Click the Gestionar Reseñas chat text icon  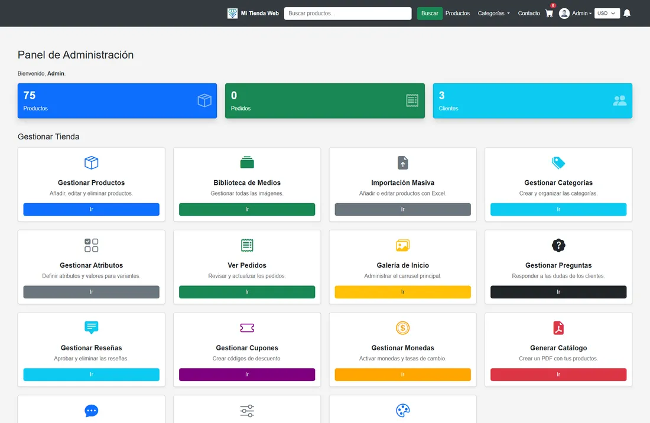point(91,327)
